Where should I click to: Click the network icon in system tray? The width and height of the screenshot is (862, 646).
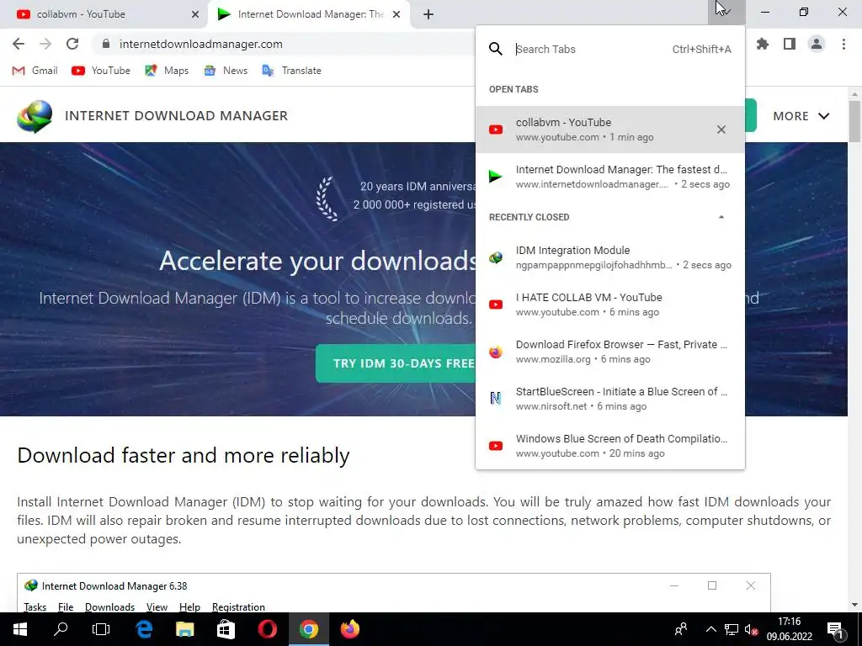pos(732,629)
